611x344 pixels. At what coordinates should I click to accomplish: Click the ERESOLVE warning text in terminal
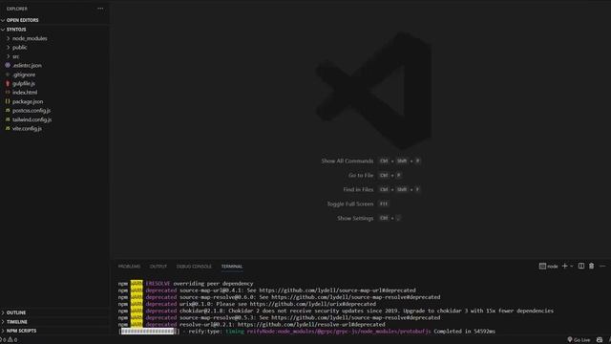click(x=158, y=284)
